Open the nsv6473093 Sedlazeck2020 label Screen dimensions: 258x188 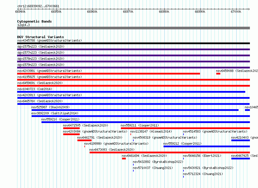click(x=112, y=150)
